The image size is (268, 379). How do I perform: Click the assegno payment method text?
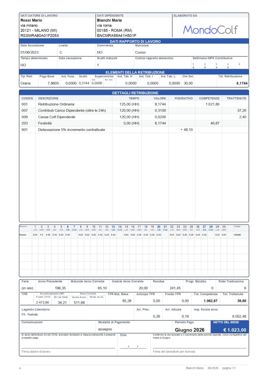[x=105, y=329]
